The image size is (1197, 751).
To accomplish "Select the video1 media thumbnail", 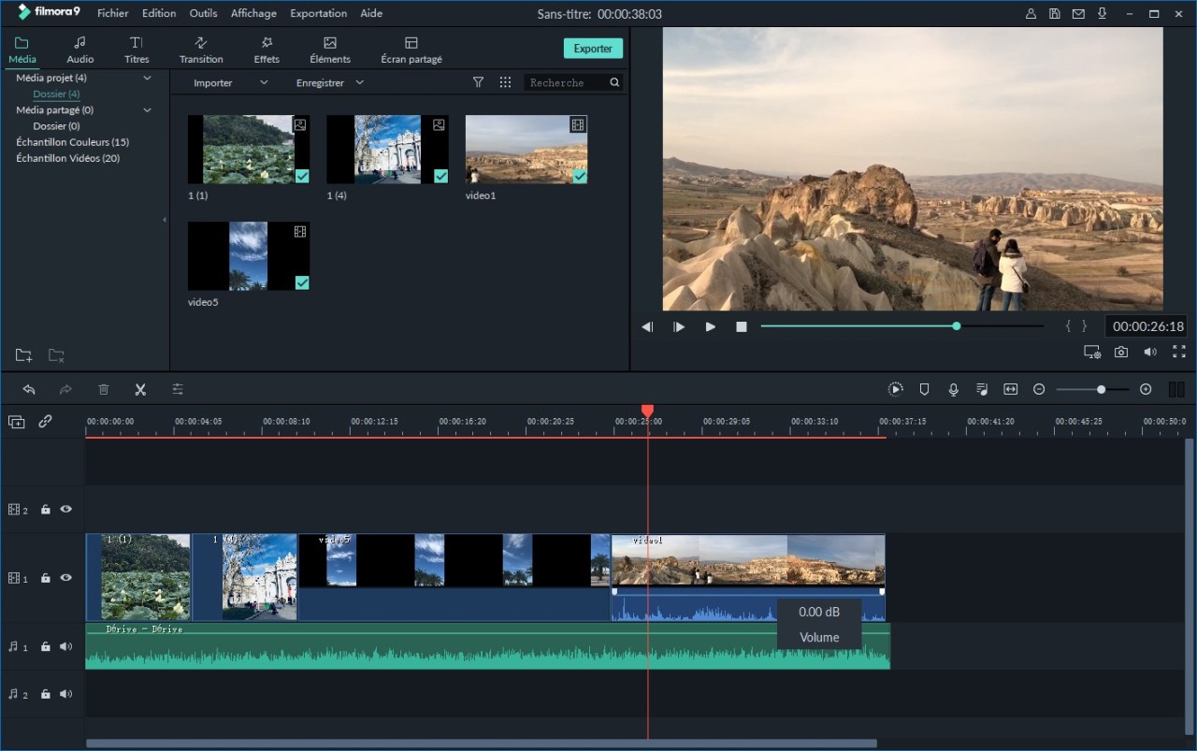I will (526, 150).
